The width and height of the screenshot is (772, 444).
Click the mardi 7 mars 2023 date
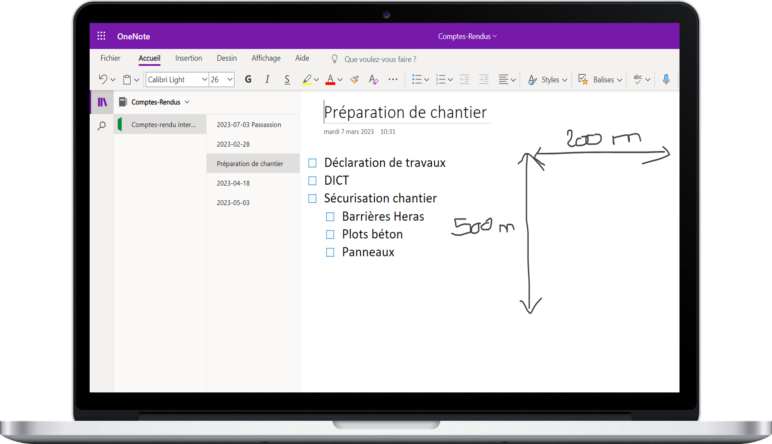coord(349,131)
